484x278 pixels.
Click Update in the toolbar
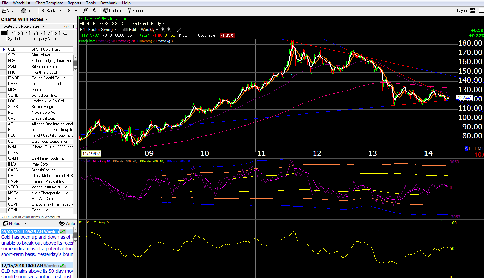(112, 10)
